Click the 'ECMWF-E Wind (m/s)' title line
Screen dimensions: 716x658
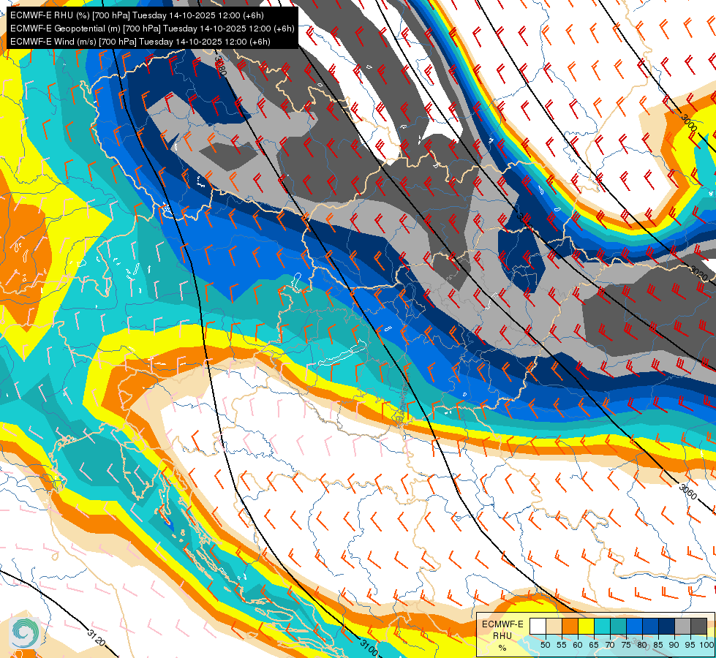(x=140, y=42)
